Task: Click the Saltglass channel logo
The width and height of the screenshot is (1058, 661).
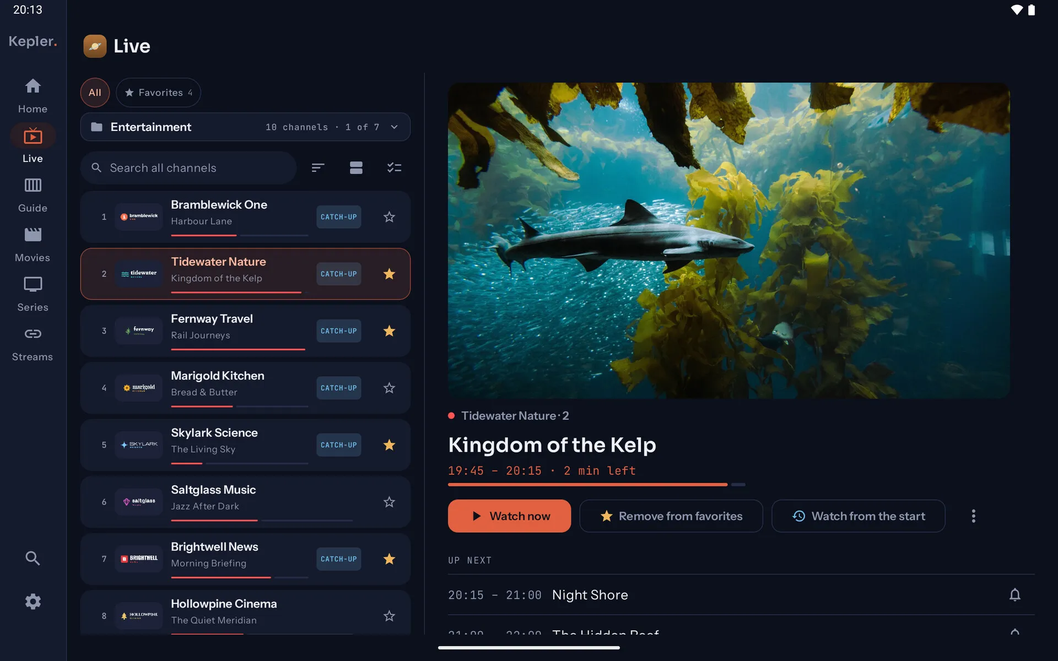Action: coord(139,502)
